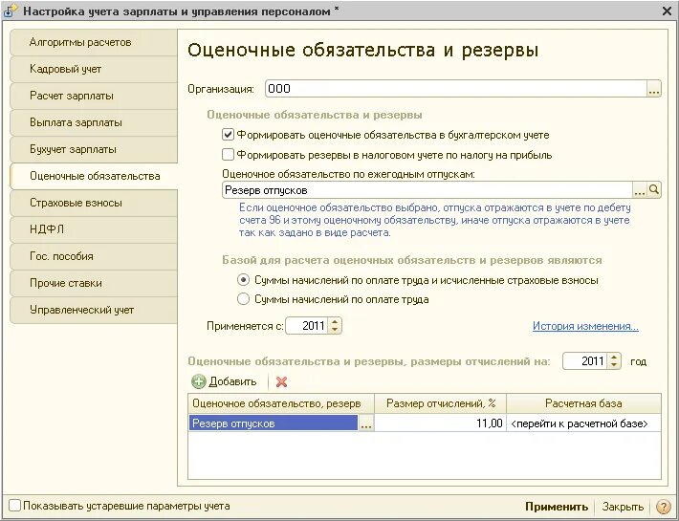Viewport: 679px width, 521px height.
Task: Click the Оценочное обязательство Резерв отпусков field
Action: click(427, 190)
